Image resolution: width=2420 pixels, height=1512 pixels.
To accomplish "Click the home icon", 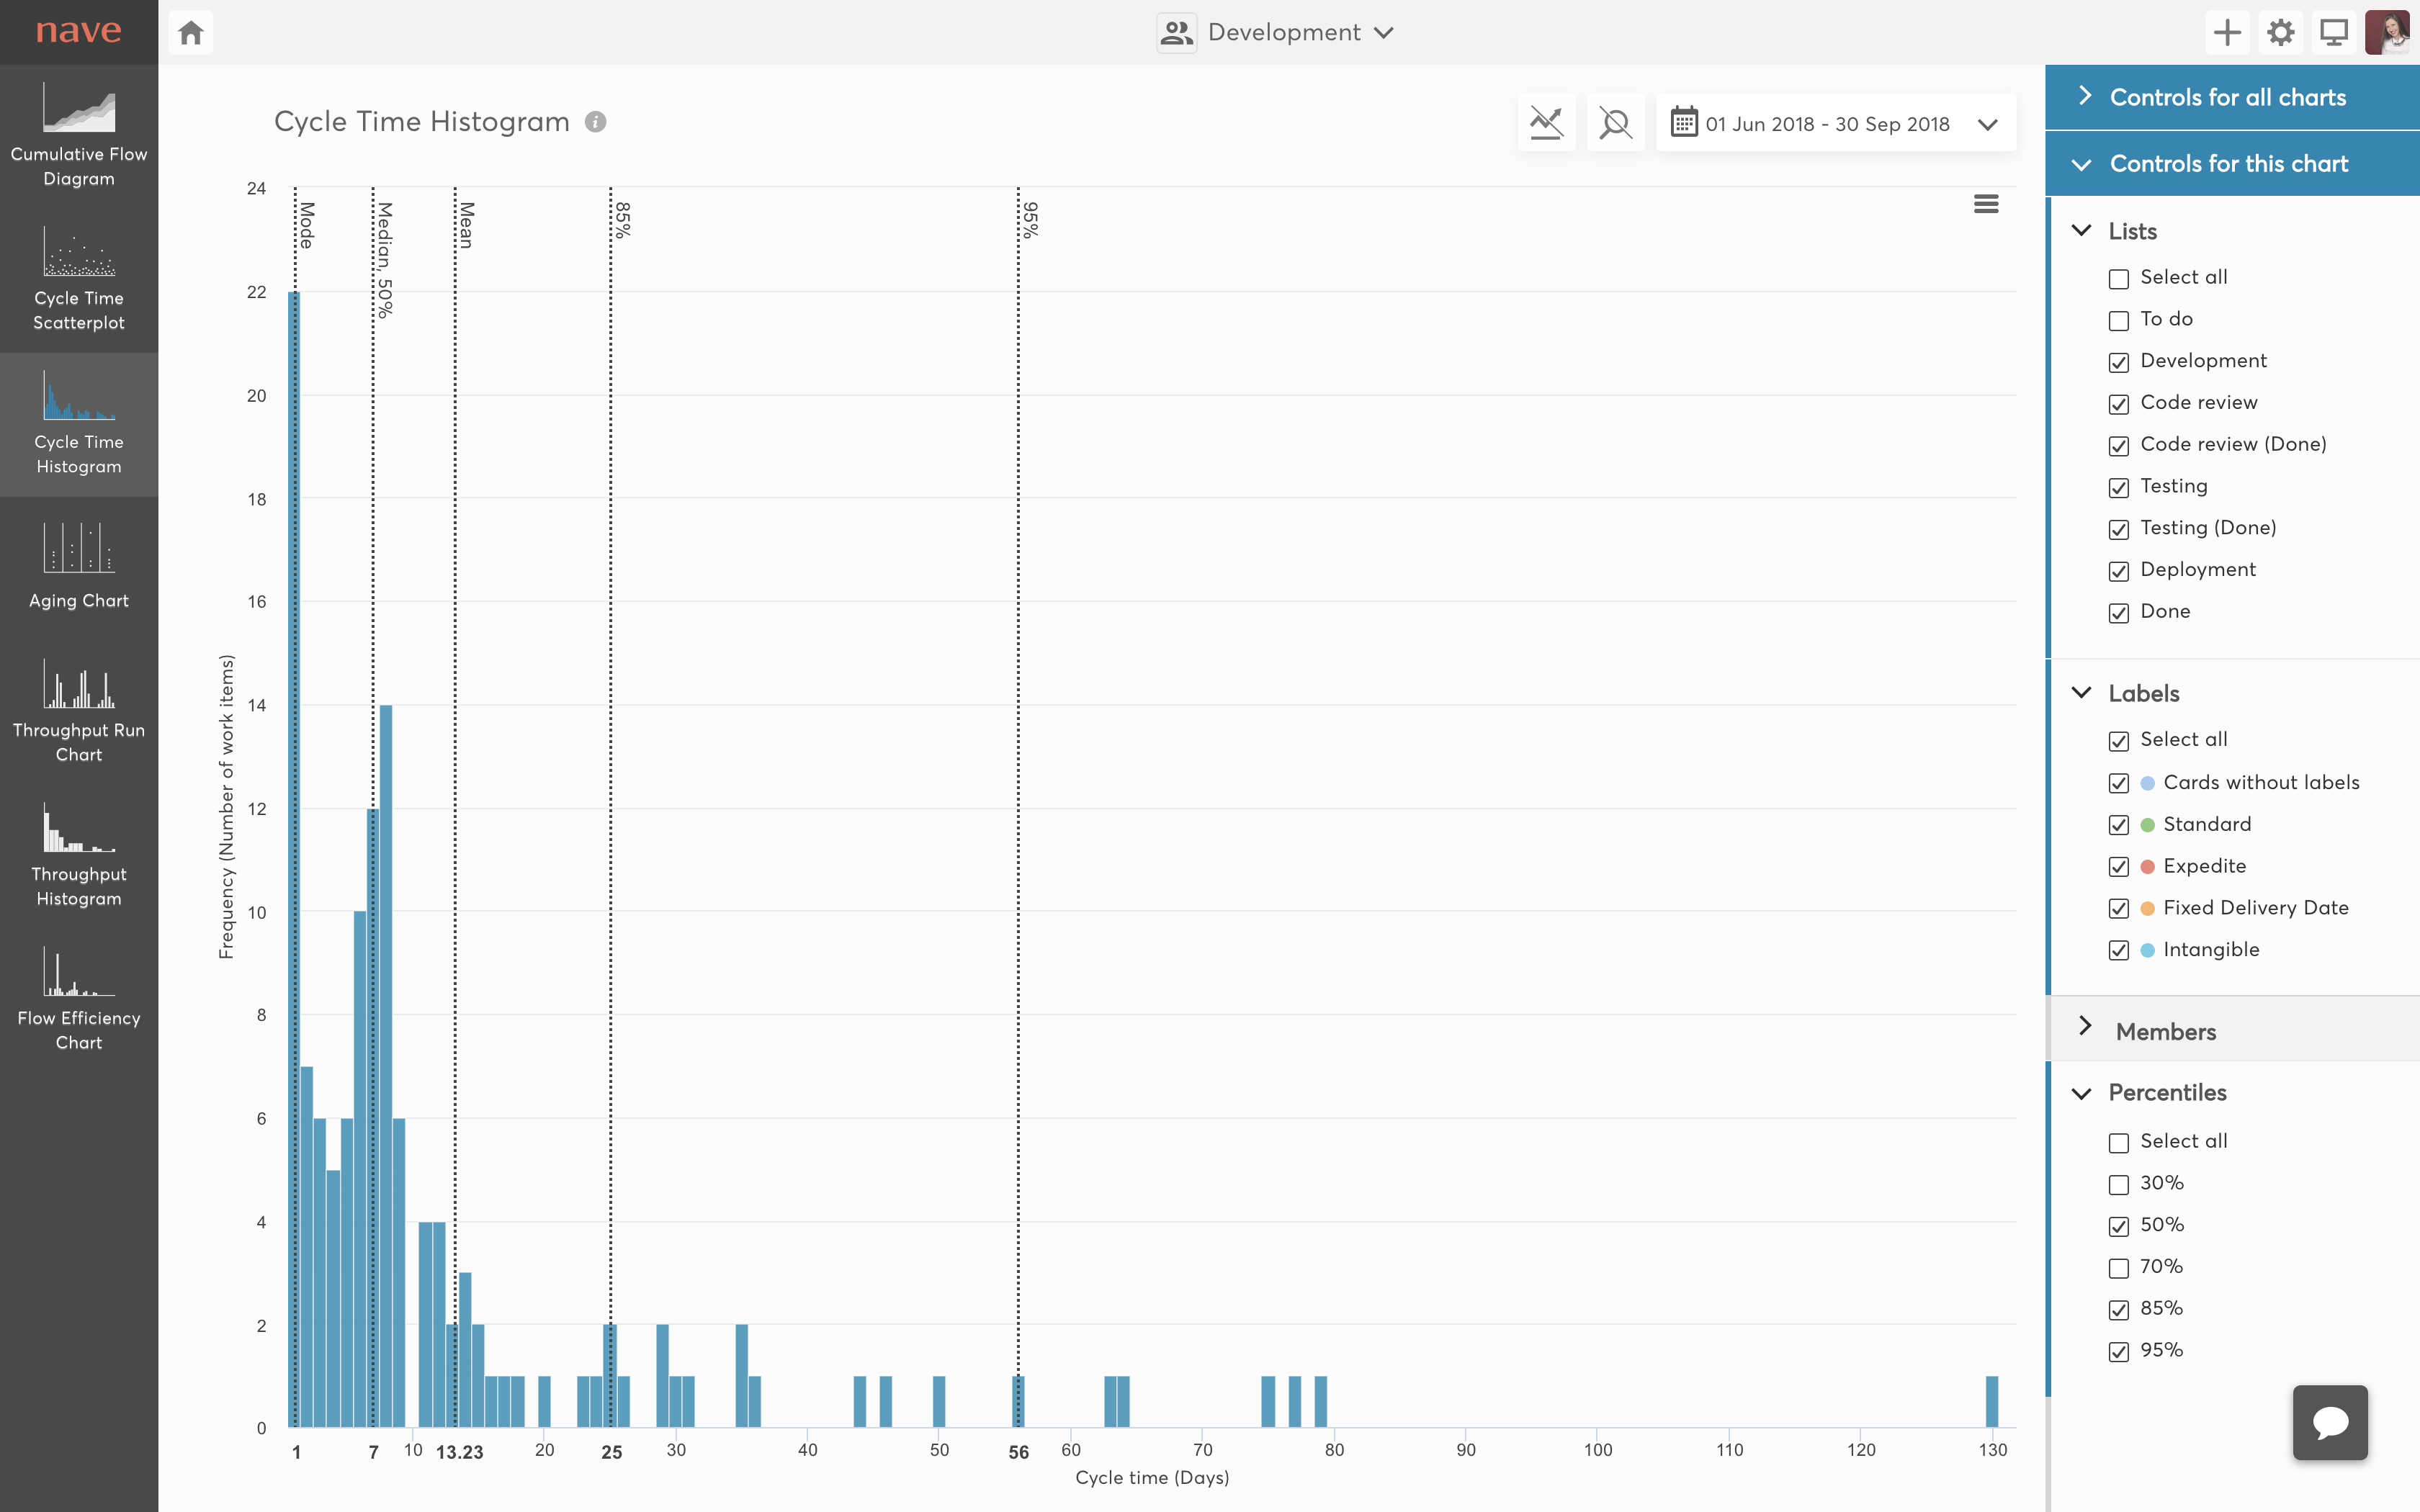I will pos(191,33).
